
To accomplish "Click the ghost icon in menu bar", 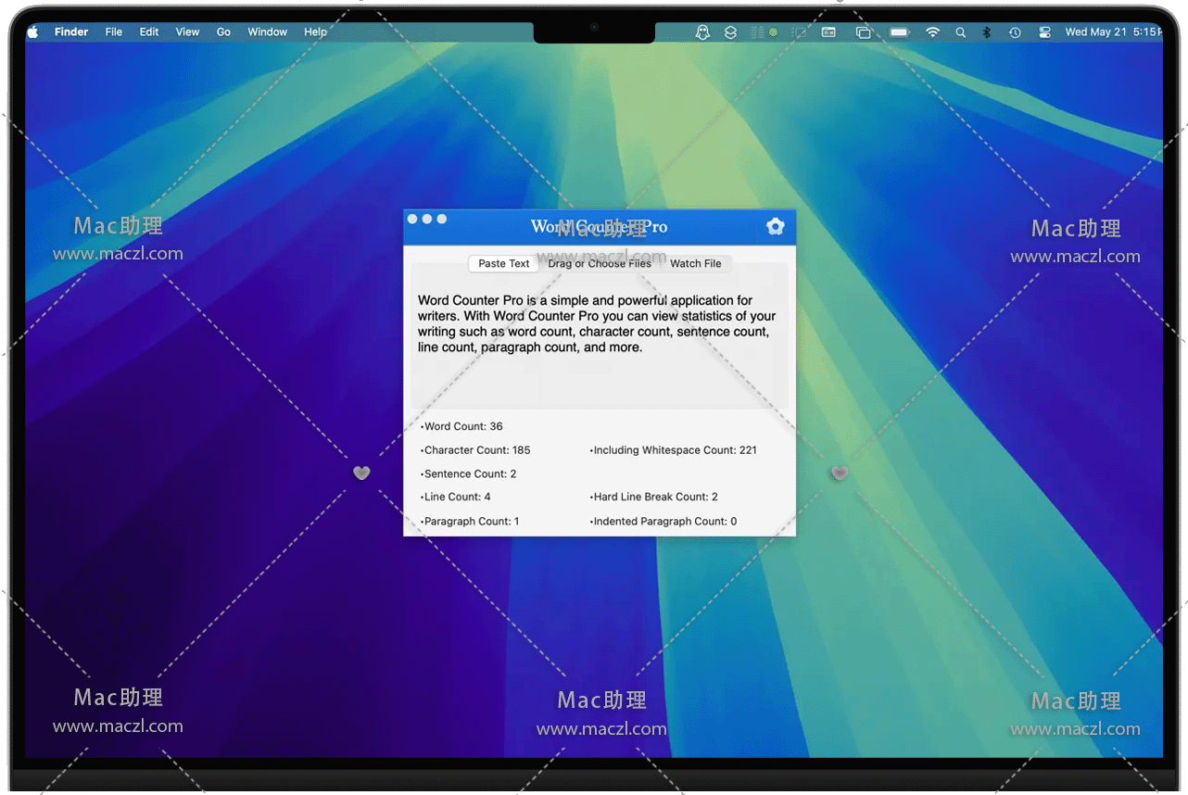I will click(702, 32).
